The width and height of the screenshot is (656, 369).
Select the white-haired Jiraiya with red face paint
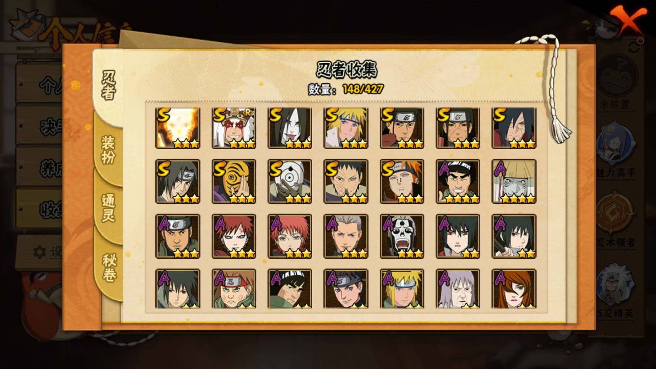pos(234,128)
